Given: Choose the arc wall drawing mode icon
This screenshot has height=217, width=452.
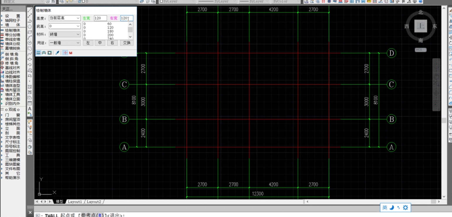Looking at the screenshot, I should (44, 53).
